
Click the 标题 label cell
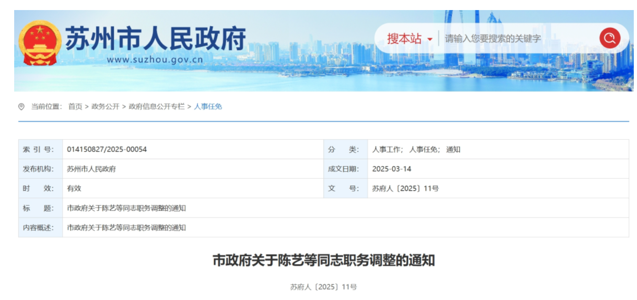point(40,208)
